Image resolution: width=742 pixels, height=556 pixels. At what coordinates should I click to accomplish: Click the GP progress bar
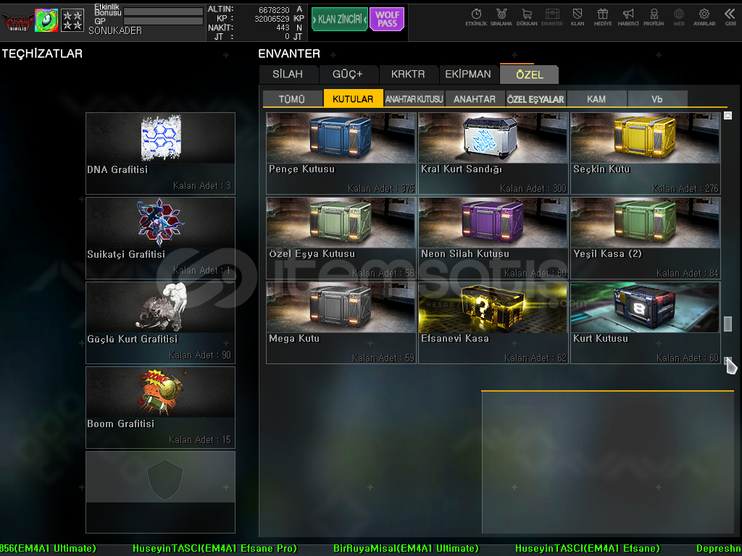coord(163,21)
